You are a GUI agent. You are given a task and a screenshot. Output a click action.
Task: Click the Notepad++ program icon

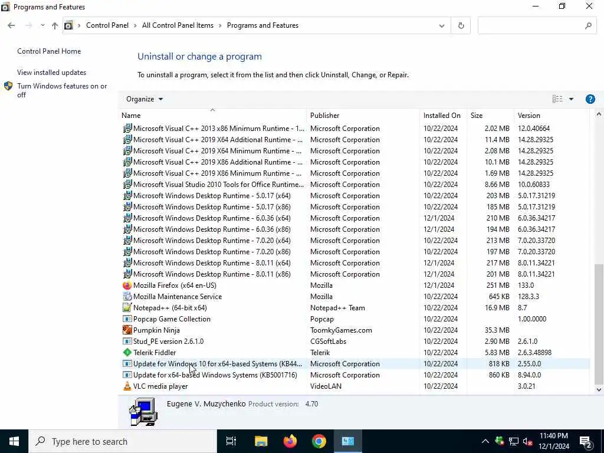pyautogui.click(x=127, y=308)
